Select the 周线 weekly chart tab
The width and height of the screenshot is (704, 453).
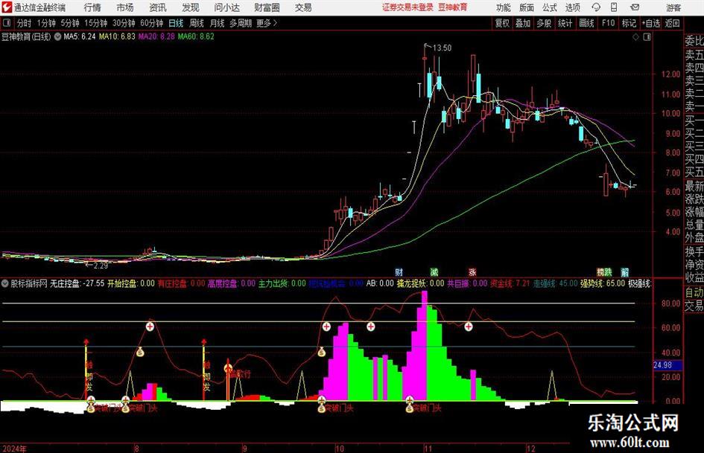click(196, 23)
